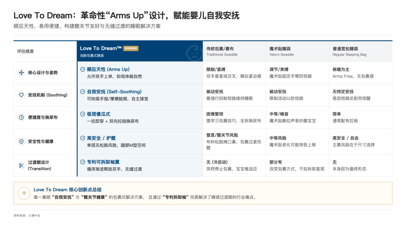Click the checkmark icon beside 高安全 / 护髋
The height and width of the screenshot is (228, 406).
pos(82,138)
